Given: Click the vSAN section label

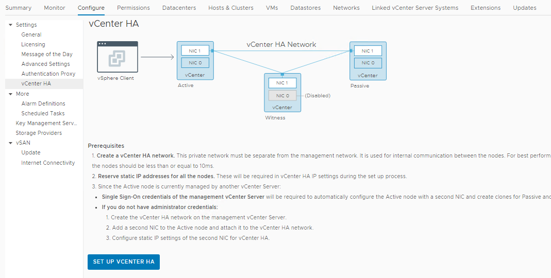Looking at the screenshot, I should coord(23,143).
